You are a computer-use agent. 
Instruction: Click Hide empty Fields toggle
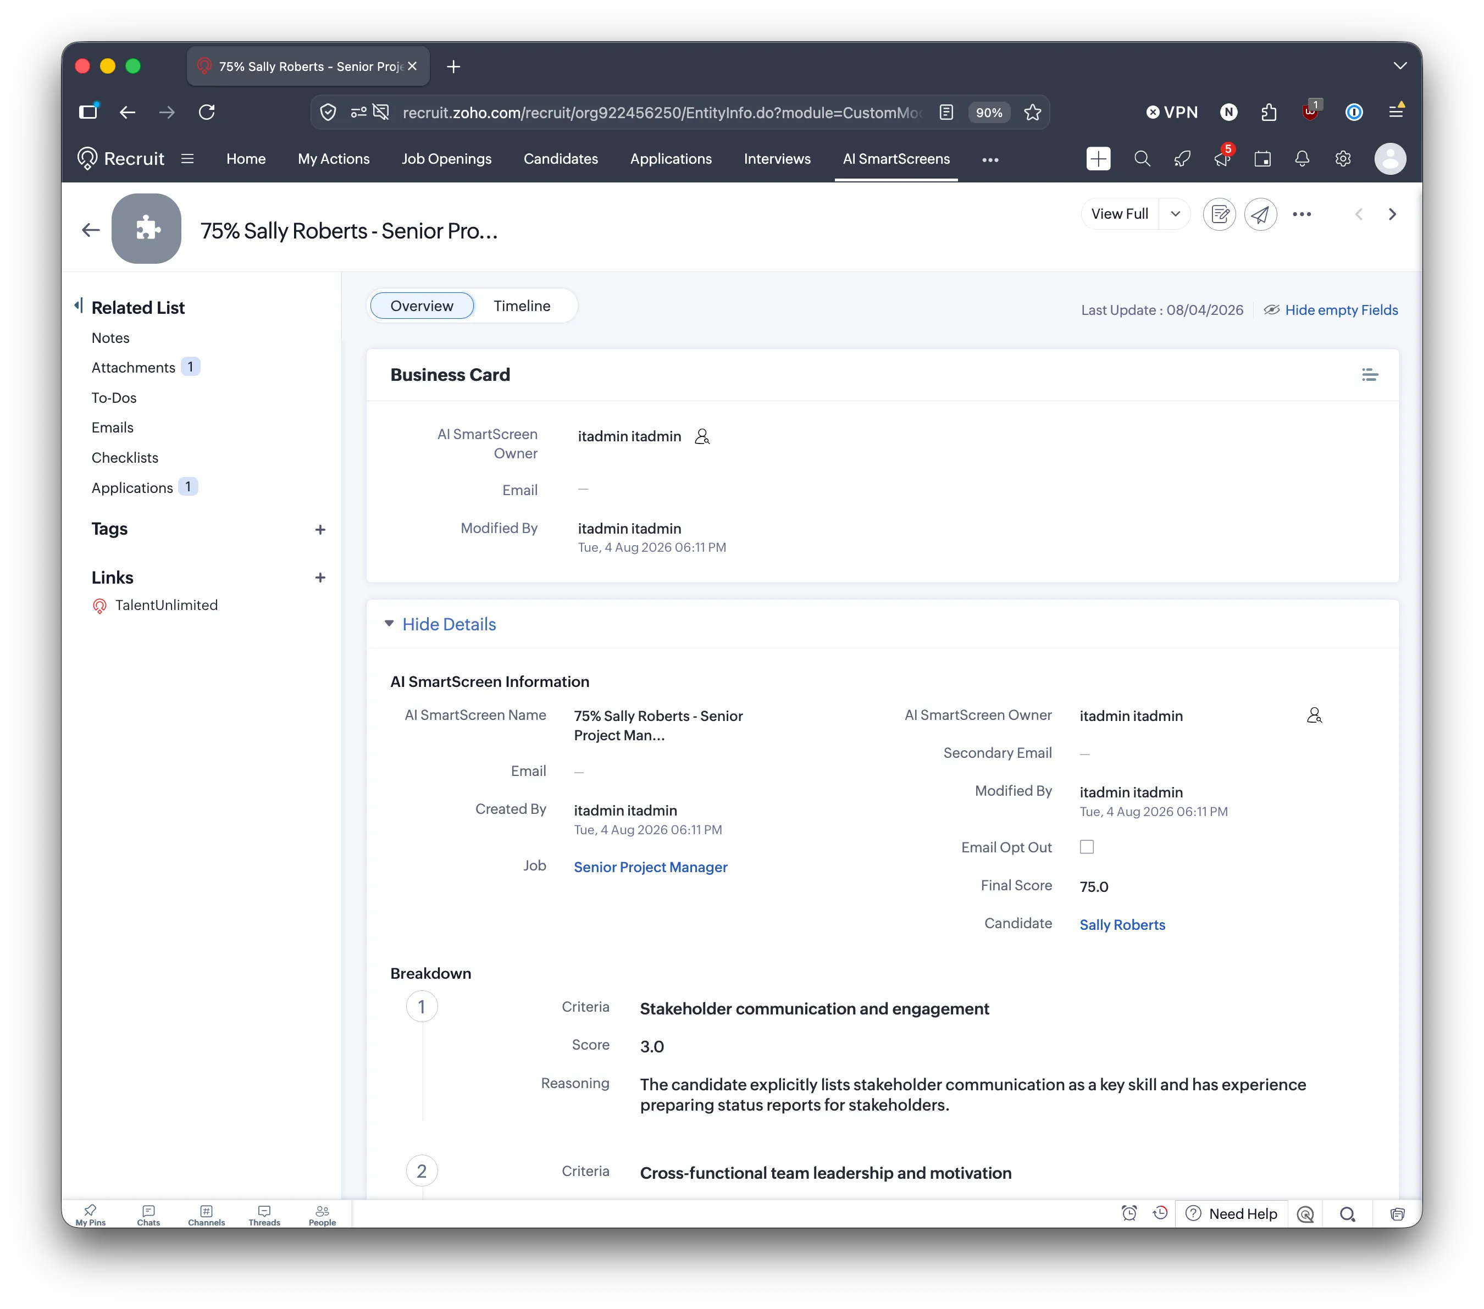click(x=1331, y=310)
